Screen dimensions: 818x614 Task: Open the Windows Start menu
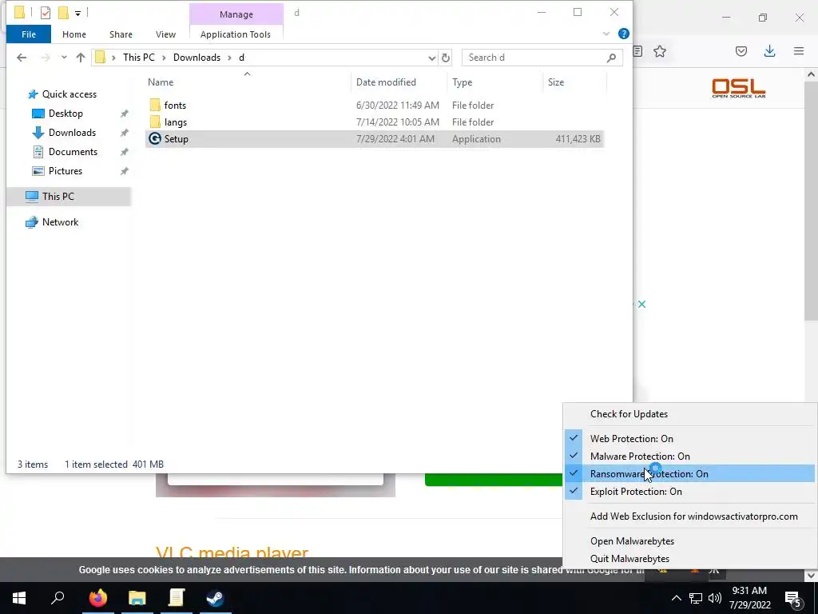(19, 598)
